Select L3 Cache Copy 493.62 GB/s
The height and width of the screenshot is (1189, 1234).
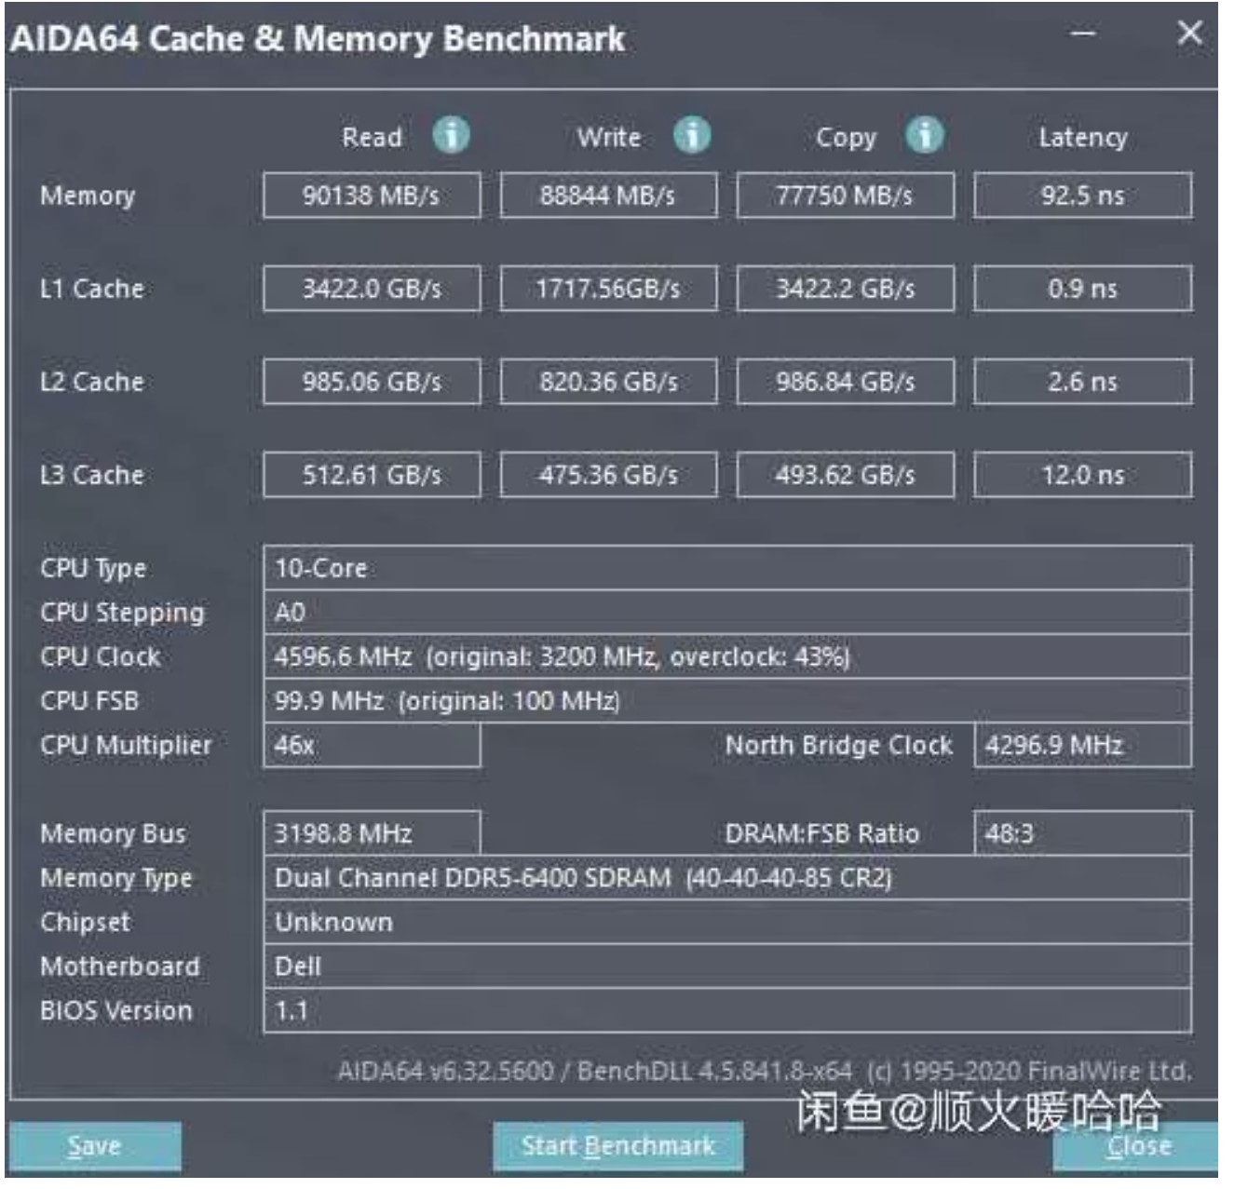tap(845, 475)
